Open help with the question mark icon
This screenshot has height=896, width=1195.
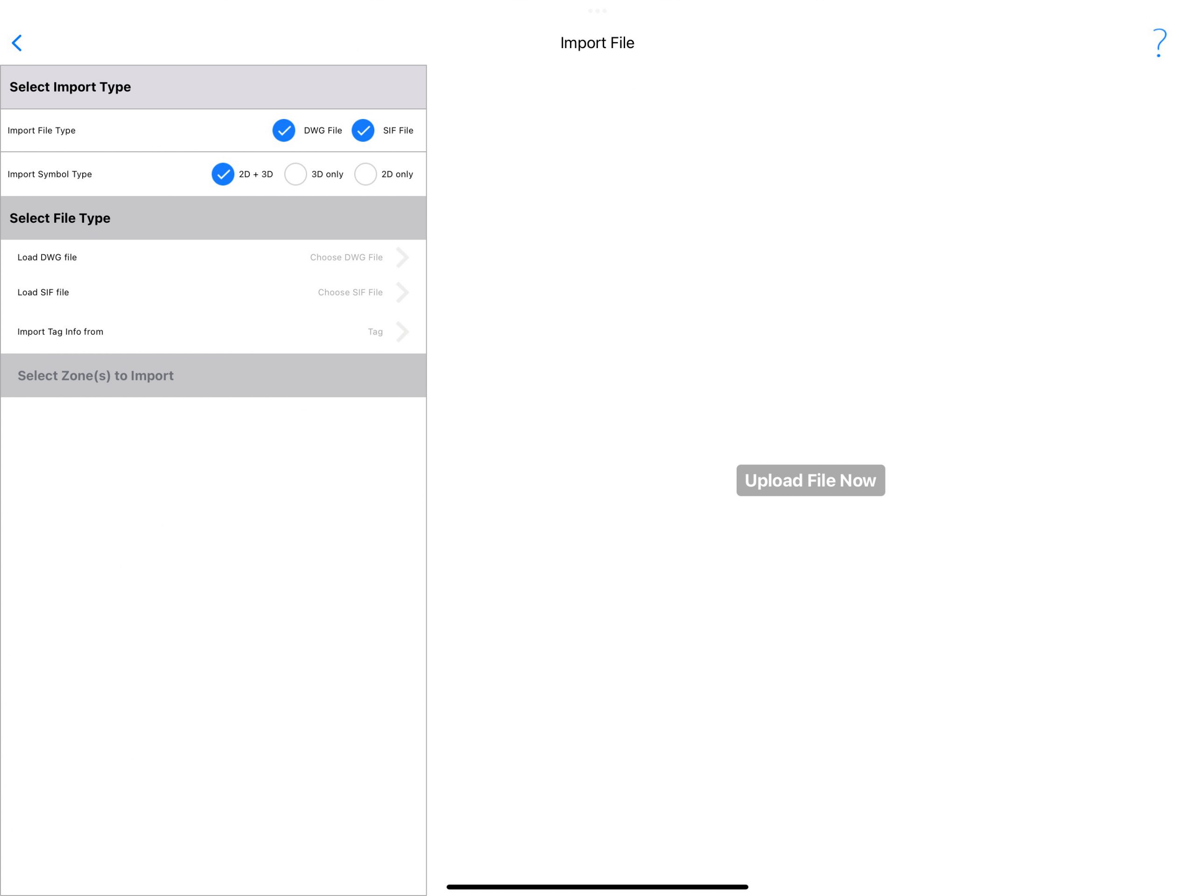pyautogui.click(x=1159, y=42)
